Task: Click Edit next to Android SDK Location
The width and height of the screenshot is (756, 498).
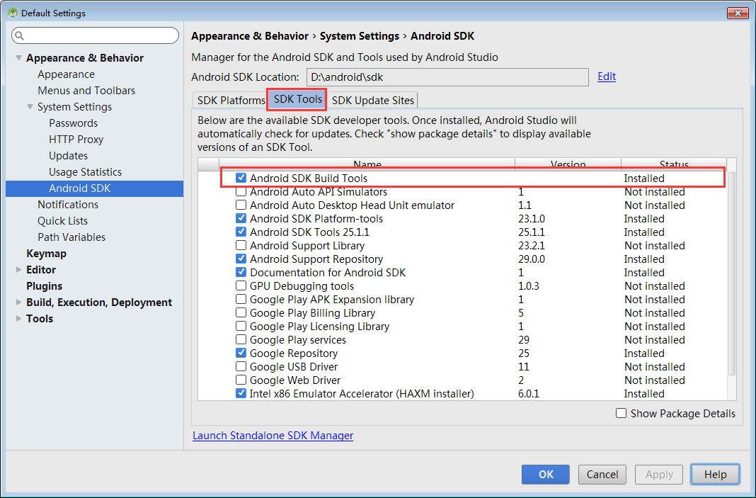Action: click(x=606, y=76)
